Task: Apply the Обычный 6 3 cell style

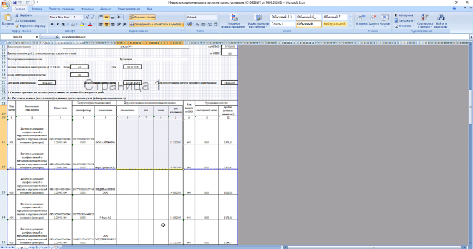Action: (x=282, y=17)
